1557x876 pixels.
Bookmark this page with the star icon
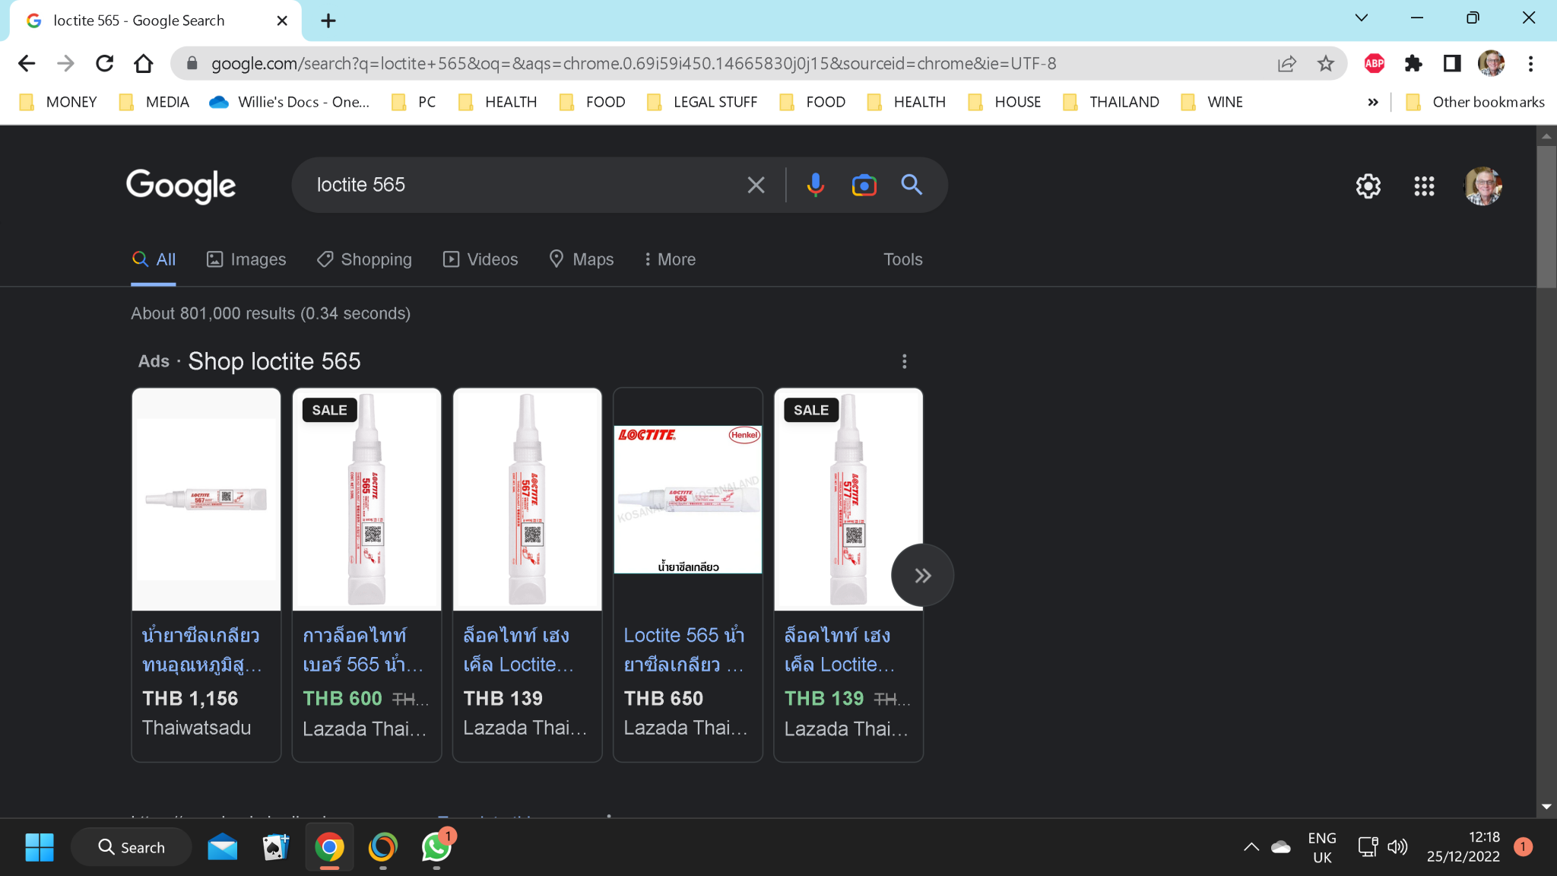(x=1326, y=64)
